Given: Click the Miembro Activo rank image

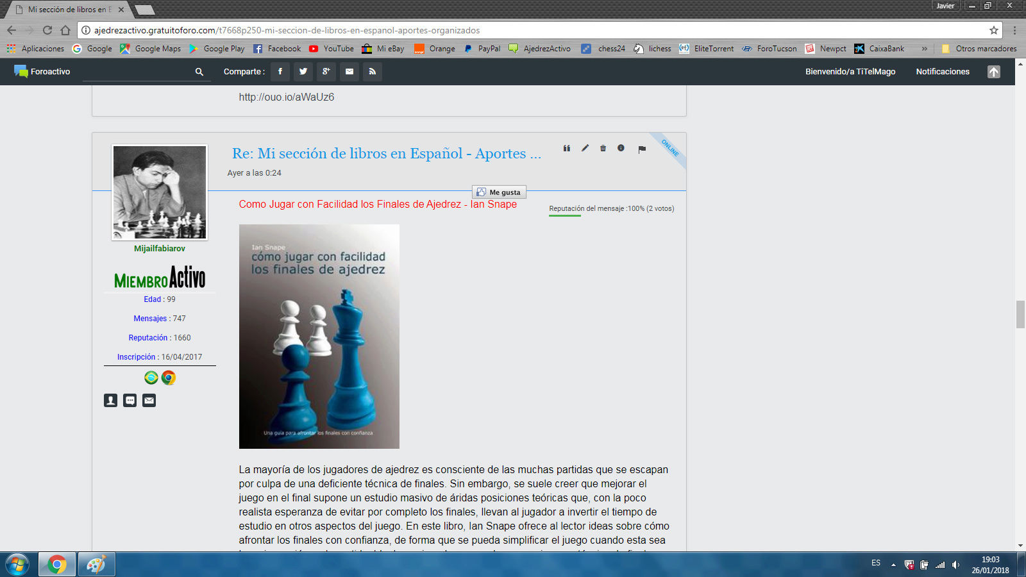Looking at the screenshot, I should 160,278.
